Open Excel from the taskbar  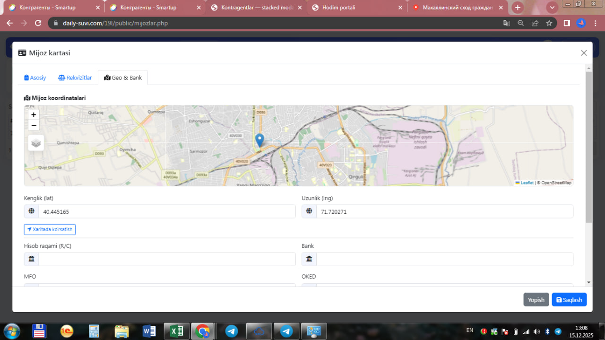point(176,331)
